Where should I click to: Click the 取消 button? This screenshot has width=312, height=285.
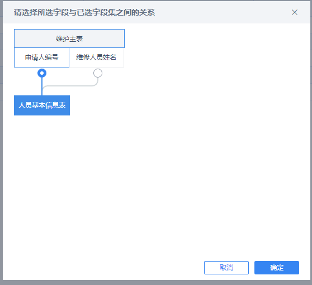coord(226,268)
